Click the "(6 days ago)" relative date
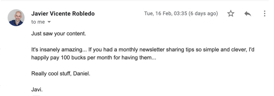274x96 pixels. click(203, 14)
